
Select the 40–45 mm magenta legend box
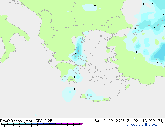click(71, 124)
